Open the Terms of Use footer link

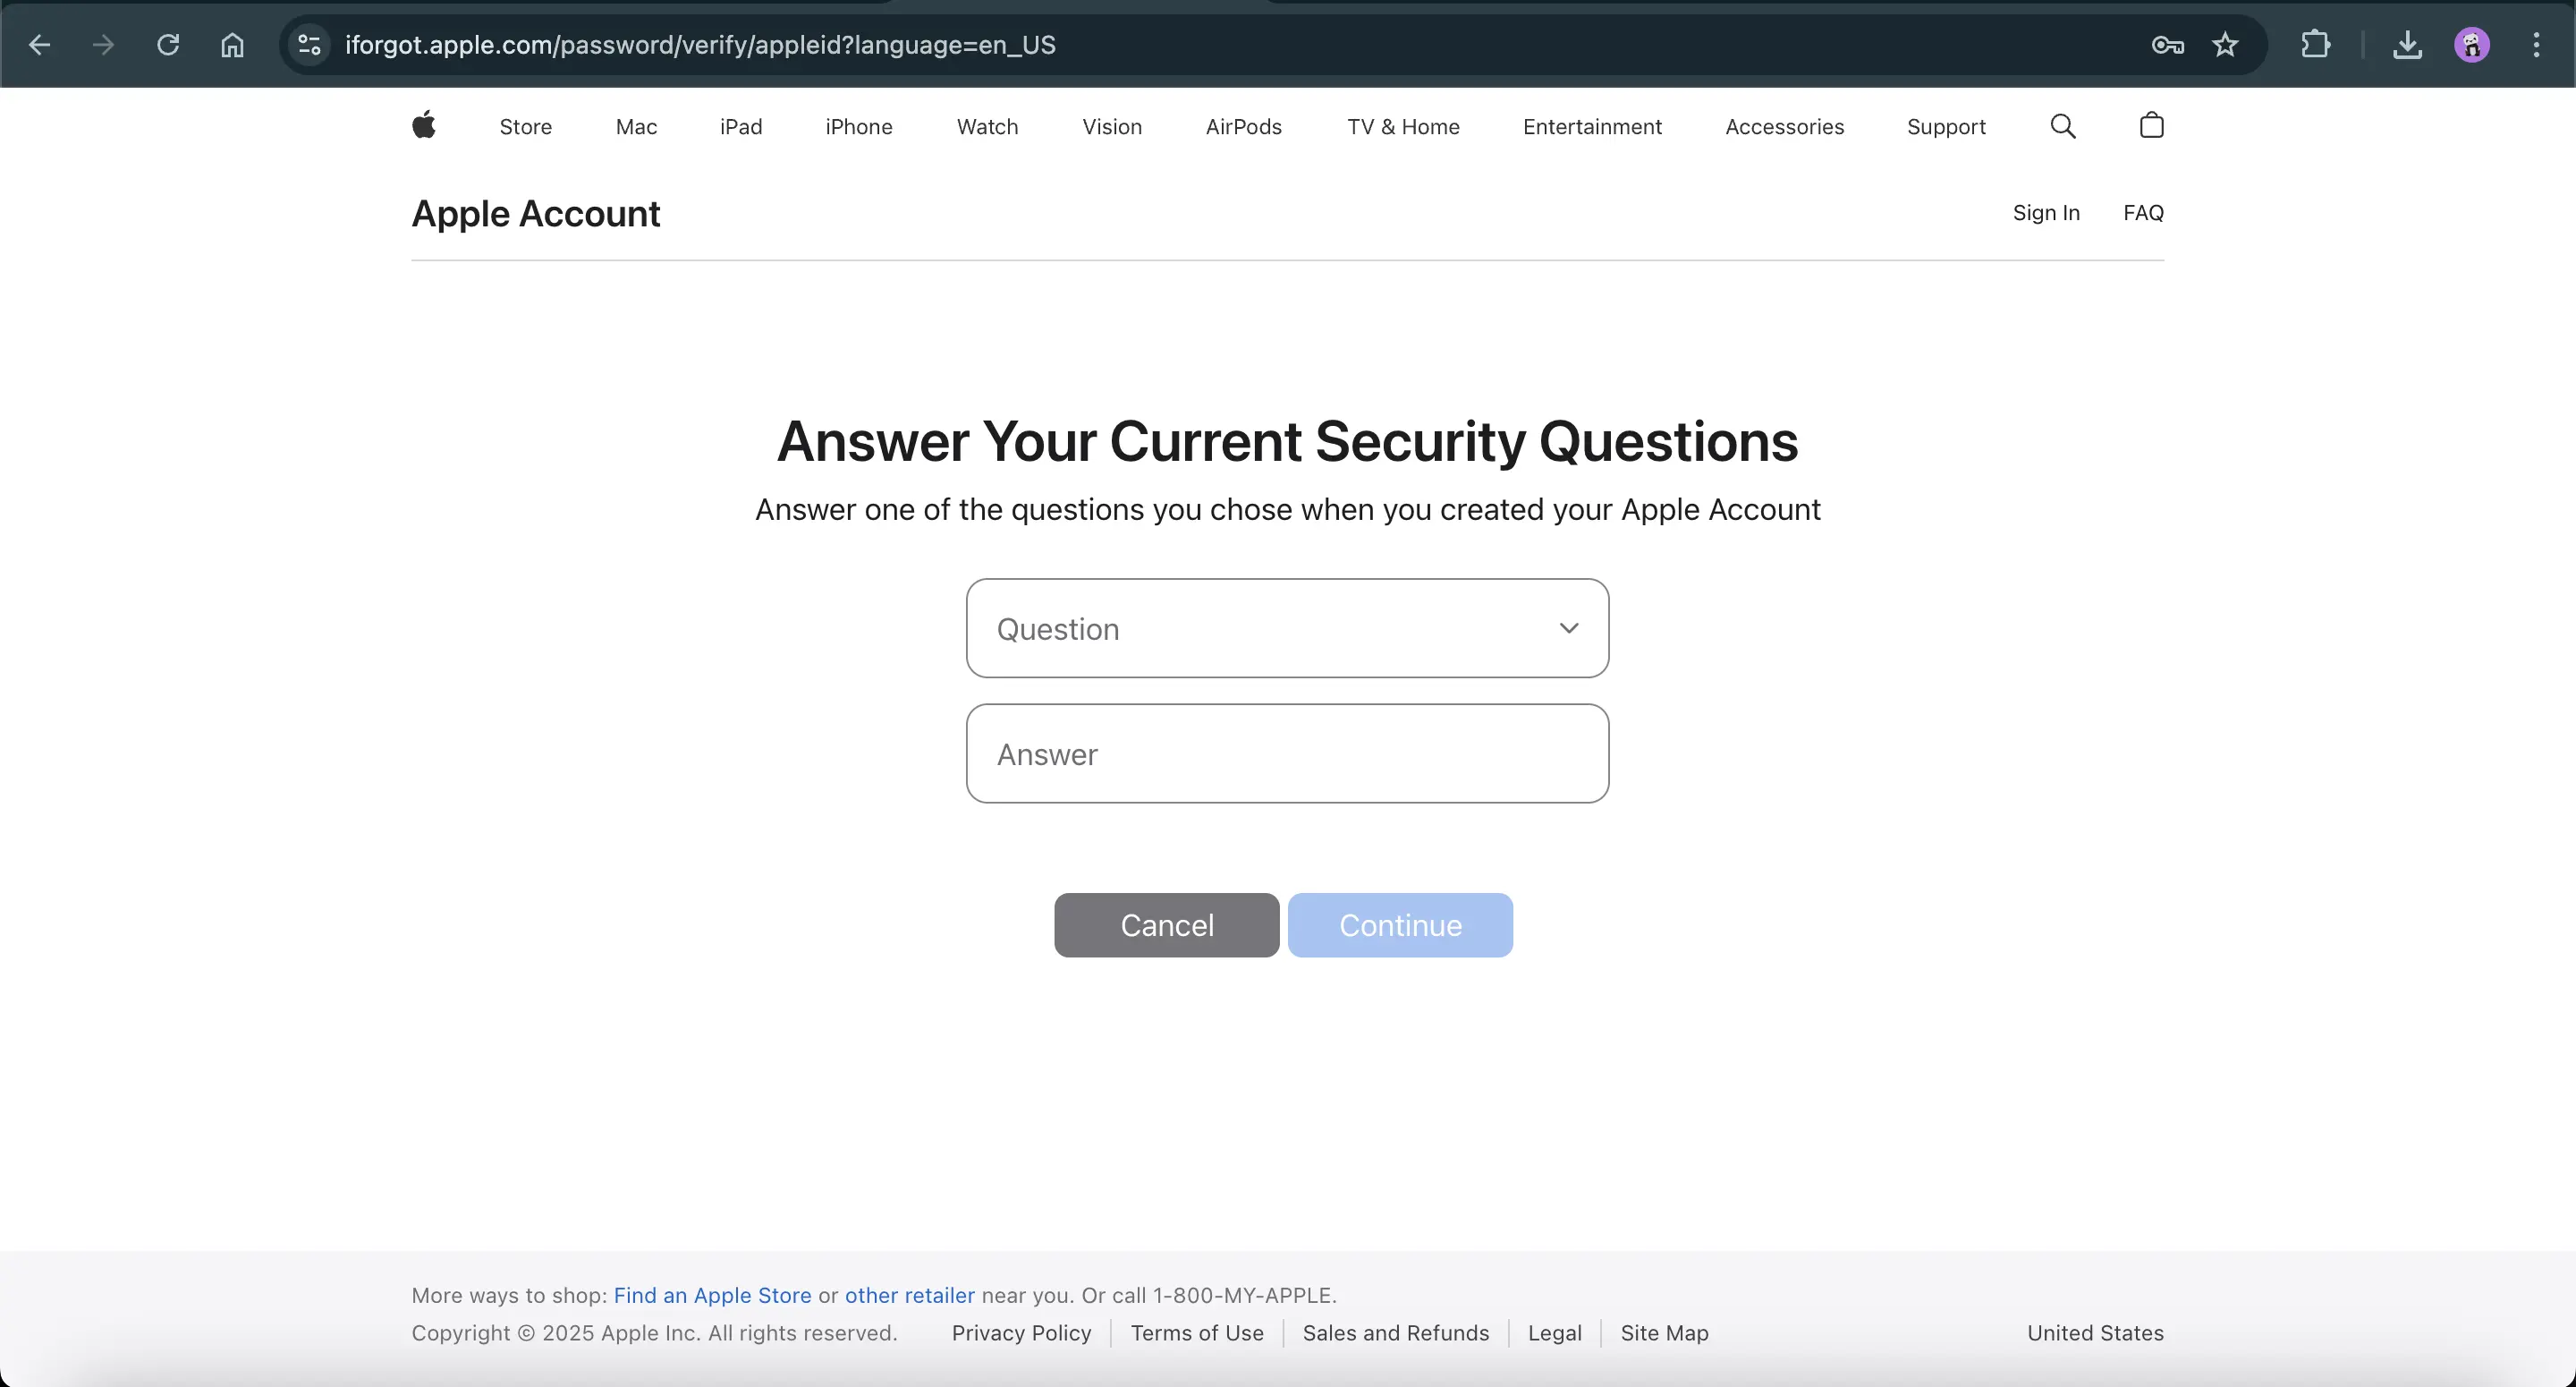[1197, 1333]
